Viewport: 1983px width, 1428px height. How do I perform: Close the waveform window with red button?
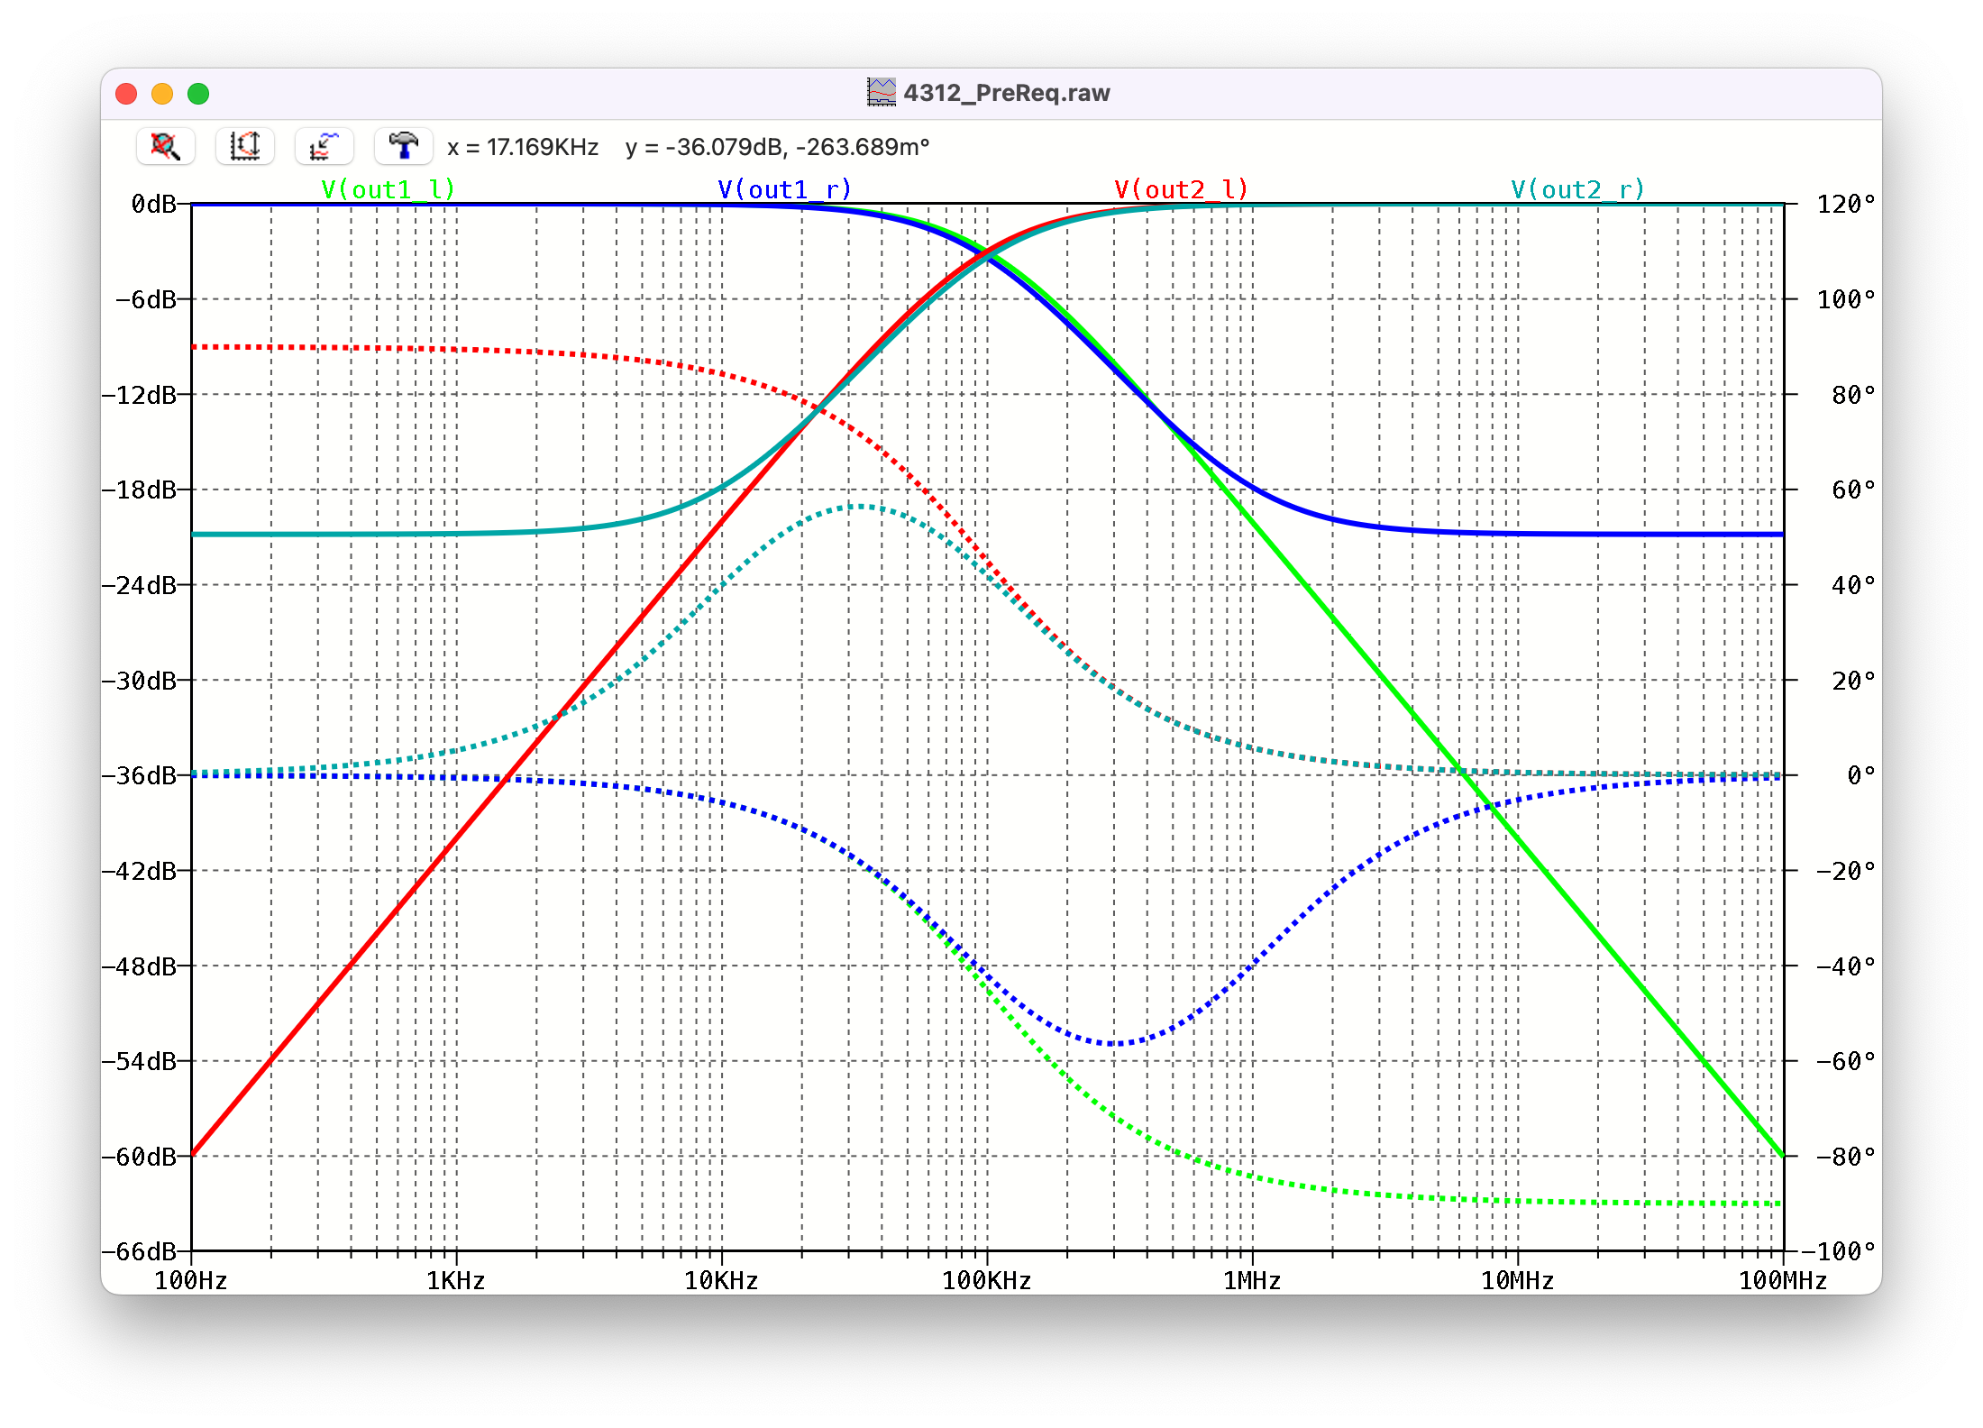click(126, 94)
